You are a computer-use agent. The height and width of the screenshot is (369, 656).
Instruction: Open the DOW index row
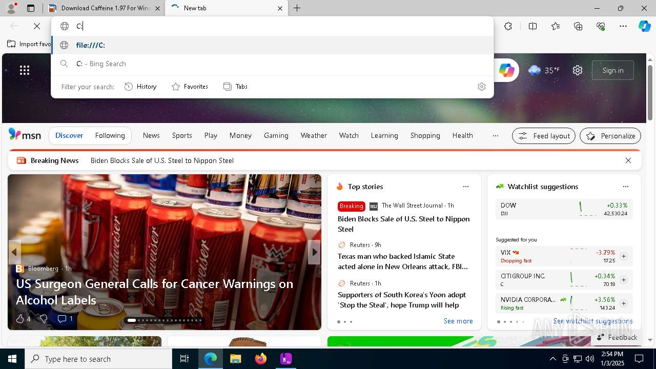pyautogui.click(x=564, y=209)
